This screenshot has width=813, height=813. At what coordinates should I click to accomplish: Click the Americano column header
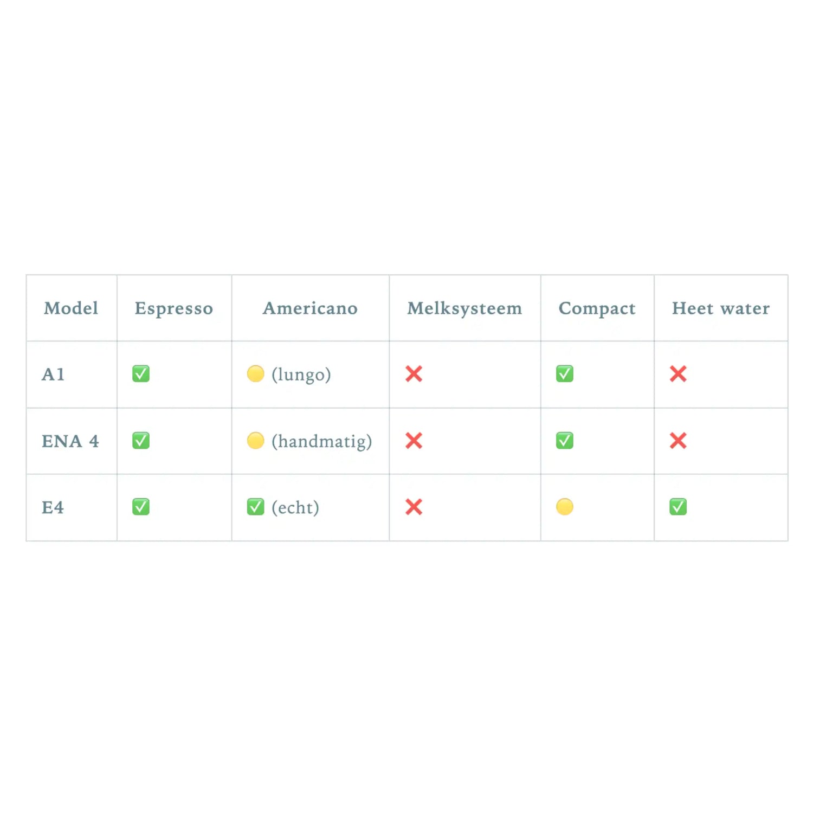pyautogui.click(x=310, y=308)
